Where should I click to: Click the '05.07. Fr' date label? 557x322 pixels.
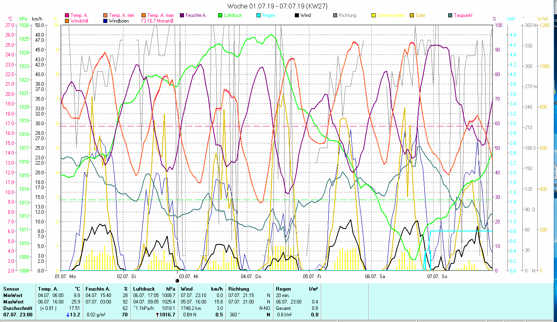[x=312, y=277]
